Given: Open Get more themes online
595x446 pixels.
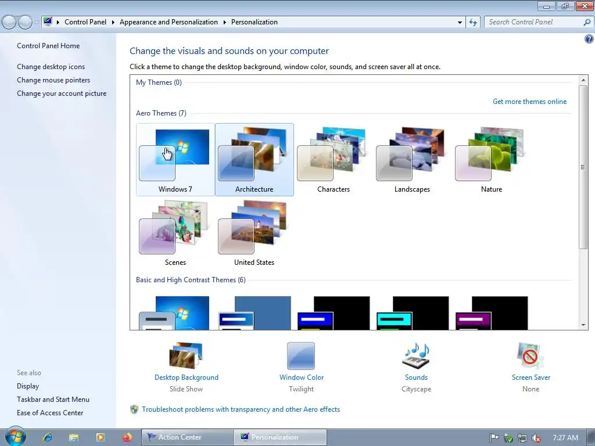Looking at the screenshot, I should (529, 102).
